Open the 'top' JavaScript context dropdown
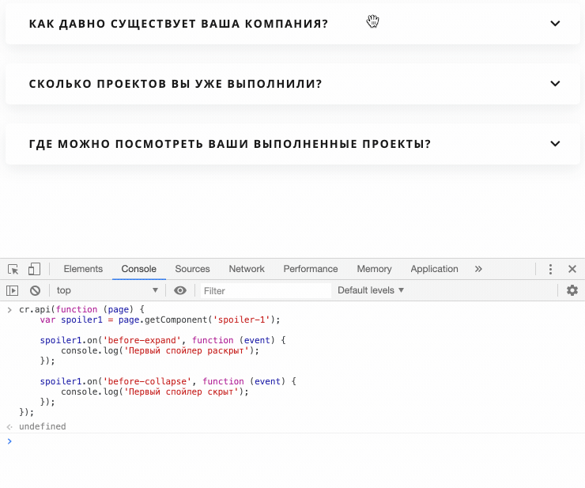585x488 pixels. (x=108, y=290)
